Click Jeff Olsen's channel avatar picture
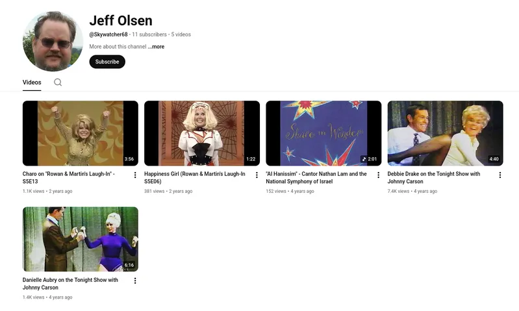Viewport: 519px width, 311px height. tap(53, 41)
